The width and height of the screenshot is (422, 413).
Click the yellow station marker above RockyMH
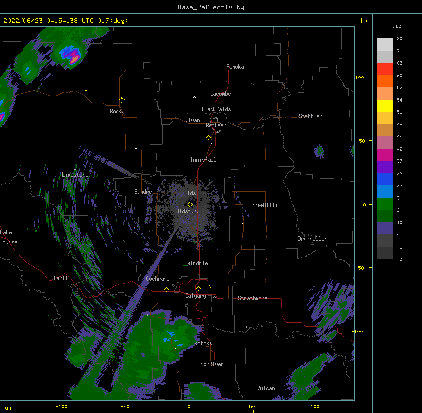pos(122,100)
